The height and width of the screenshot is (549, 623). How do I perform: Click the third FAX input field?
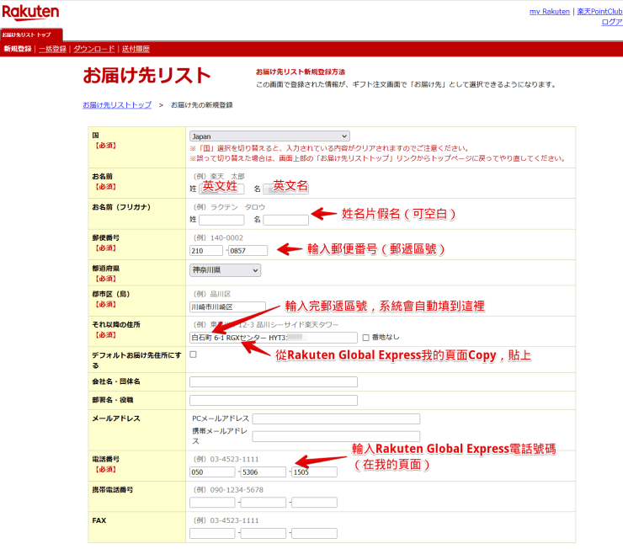[314, 533]
